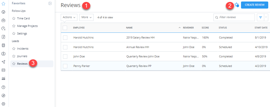Check the 2019 Salary Review HH row box
The width and height of the screenshot is (270, 107).
tap(65, 38)
